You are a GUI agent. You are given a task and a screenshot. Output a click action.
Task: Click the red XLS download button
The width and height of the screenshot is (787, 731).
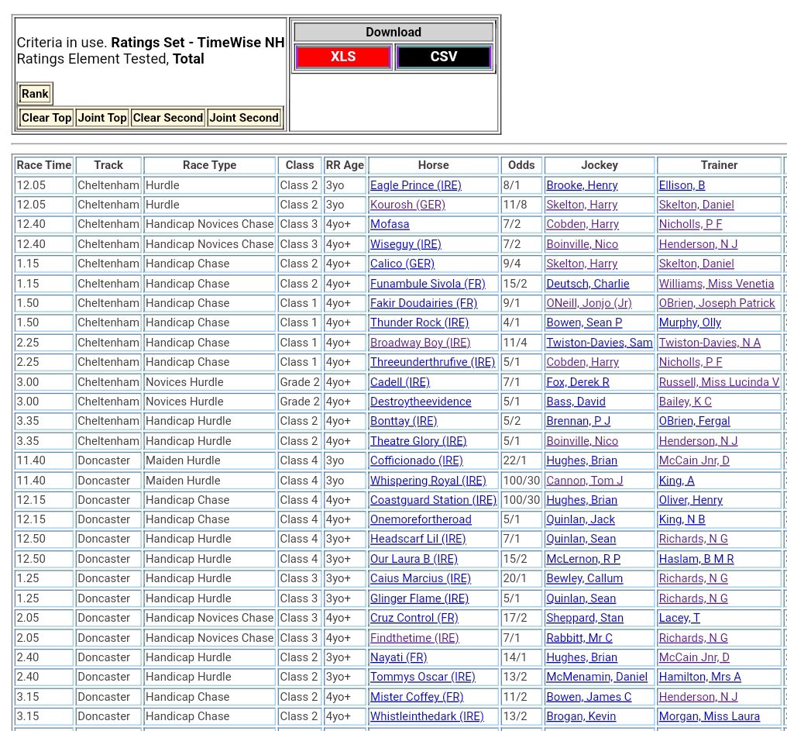coord(342,57)
